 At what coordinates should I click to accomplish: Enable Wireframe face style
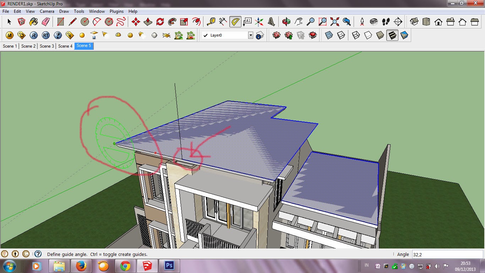point(356,35)
